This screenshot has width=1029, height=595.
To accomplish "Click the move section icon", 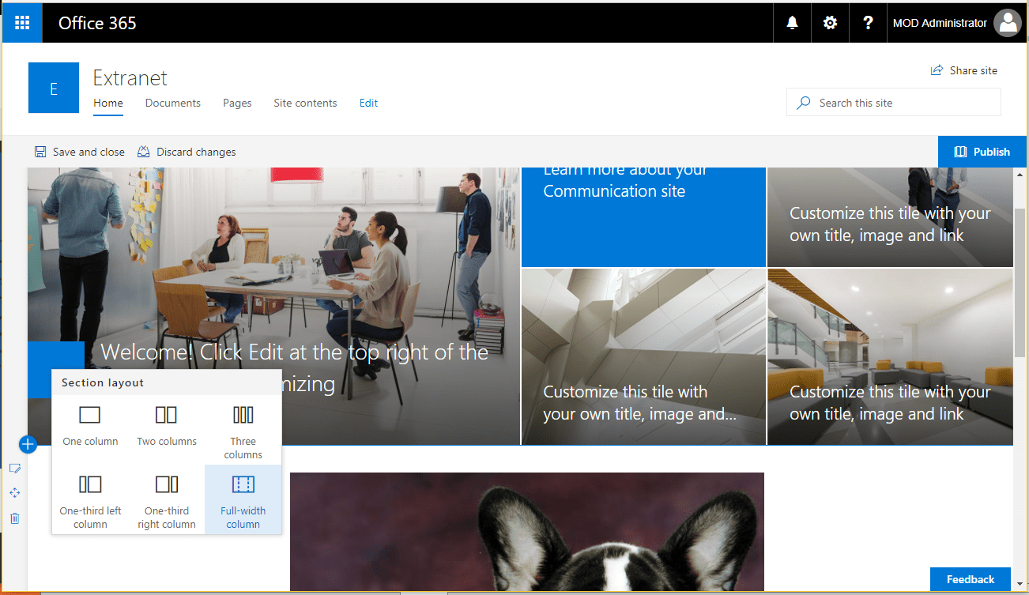I will point(14,493).
